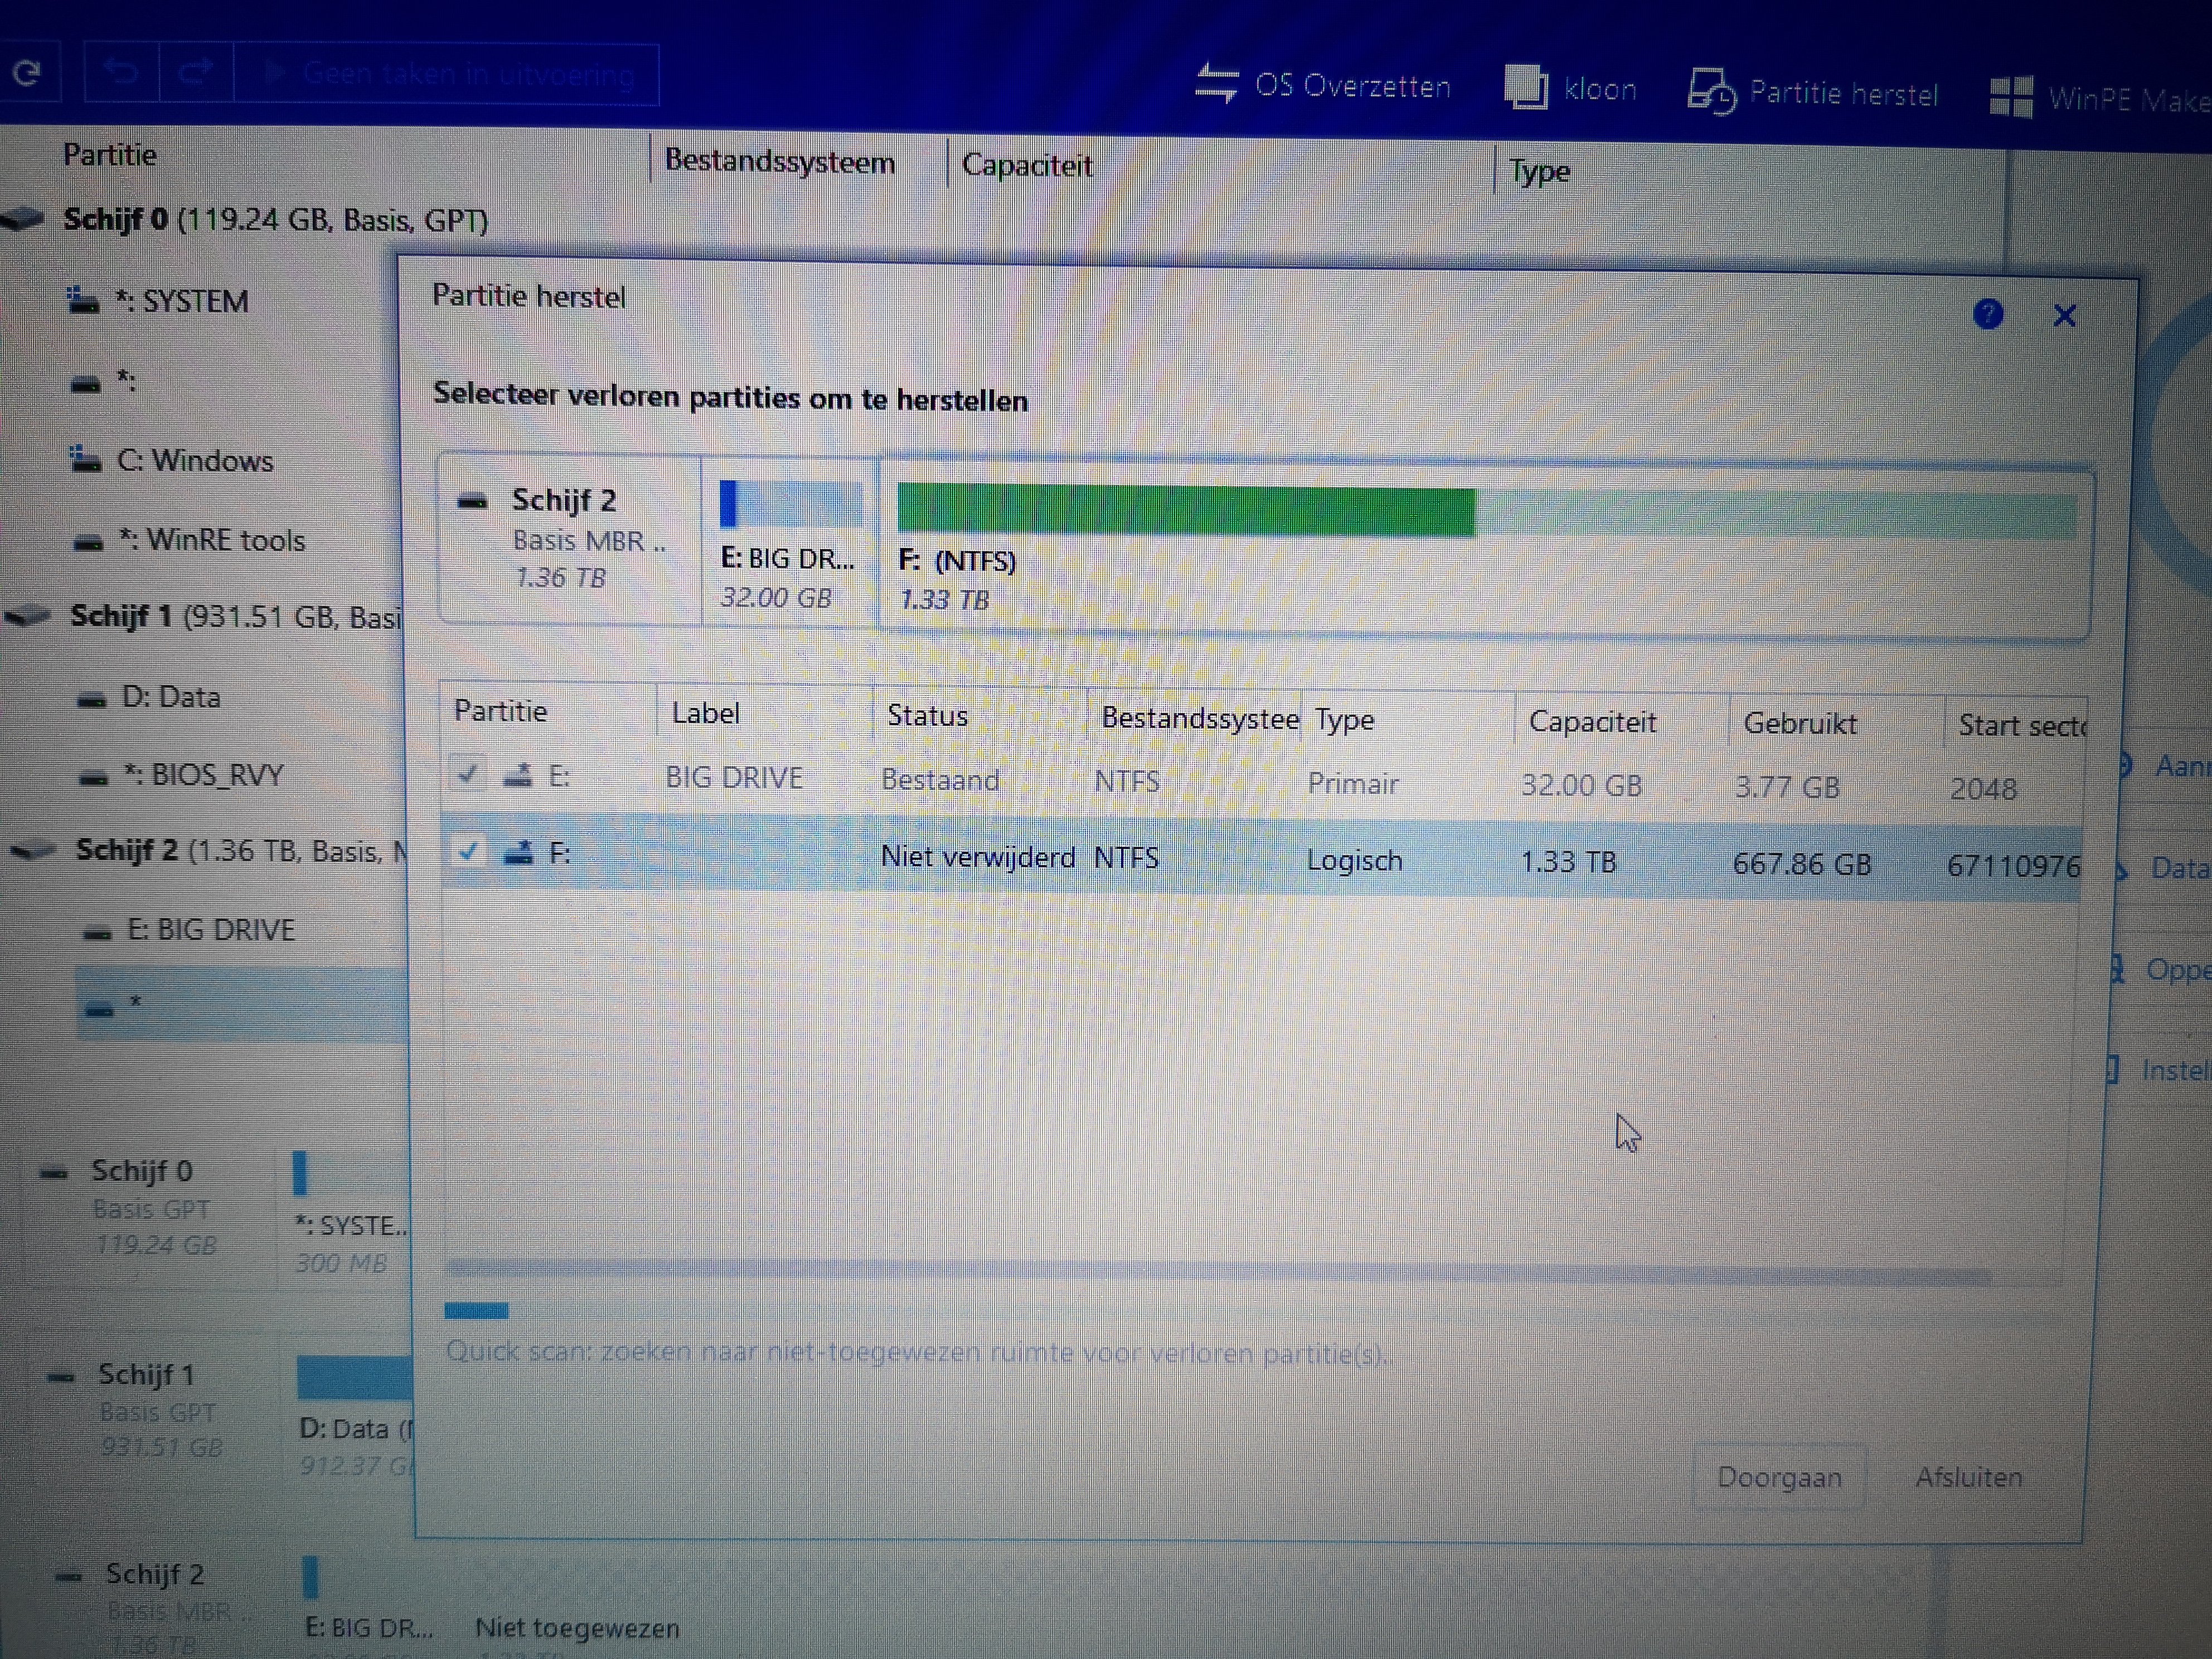
Task: Click Type column header in main window
Action: click(1539, 171)
